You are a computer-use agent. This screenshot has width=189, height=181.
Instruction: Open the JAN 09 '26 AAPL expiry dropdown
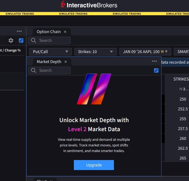(x=145, y=52)
